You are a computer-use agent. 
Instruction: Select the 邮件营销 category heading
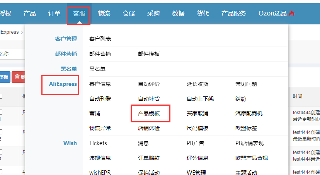point(66,54)
